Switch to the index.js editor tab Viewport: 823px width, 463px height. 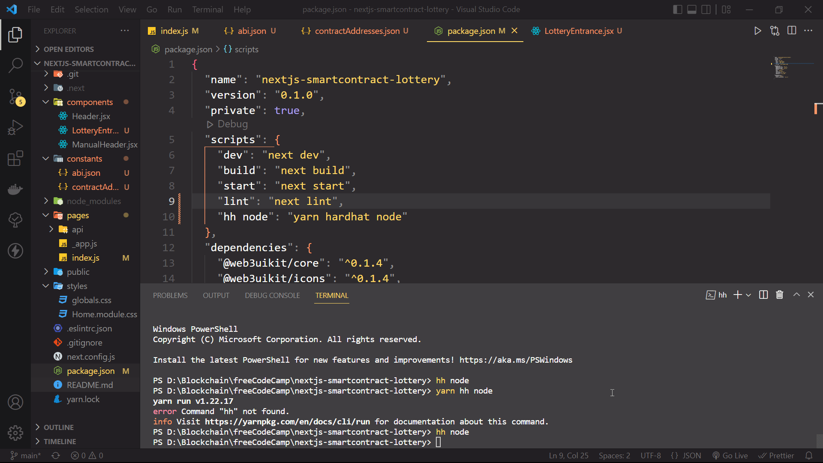coord(173,31)
